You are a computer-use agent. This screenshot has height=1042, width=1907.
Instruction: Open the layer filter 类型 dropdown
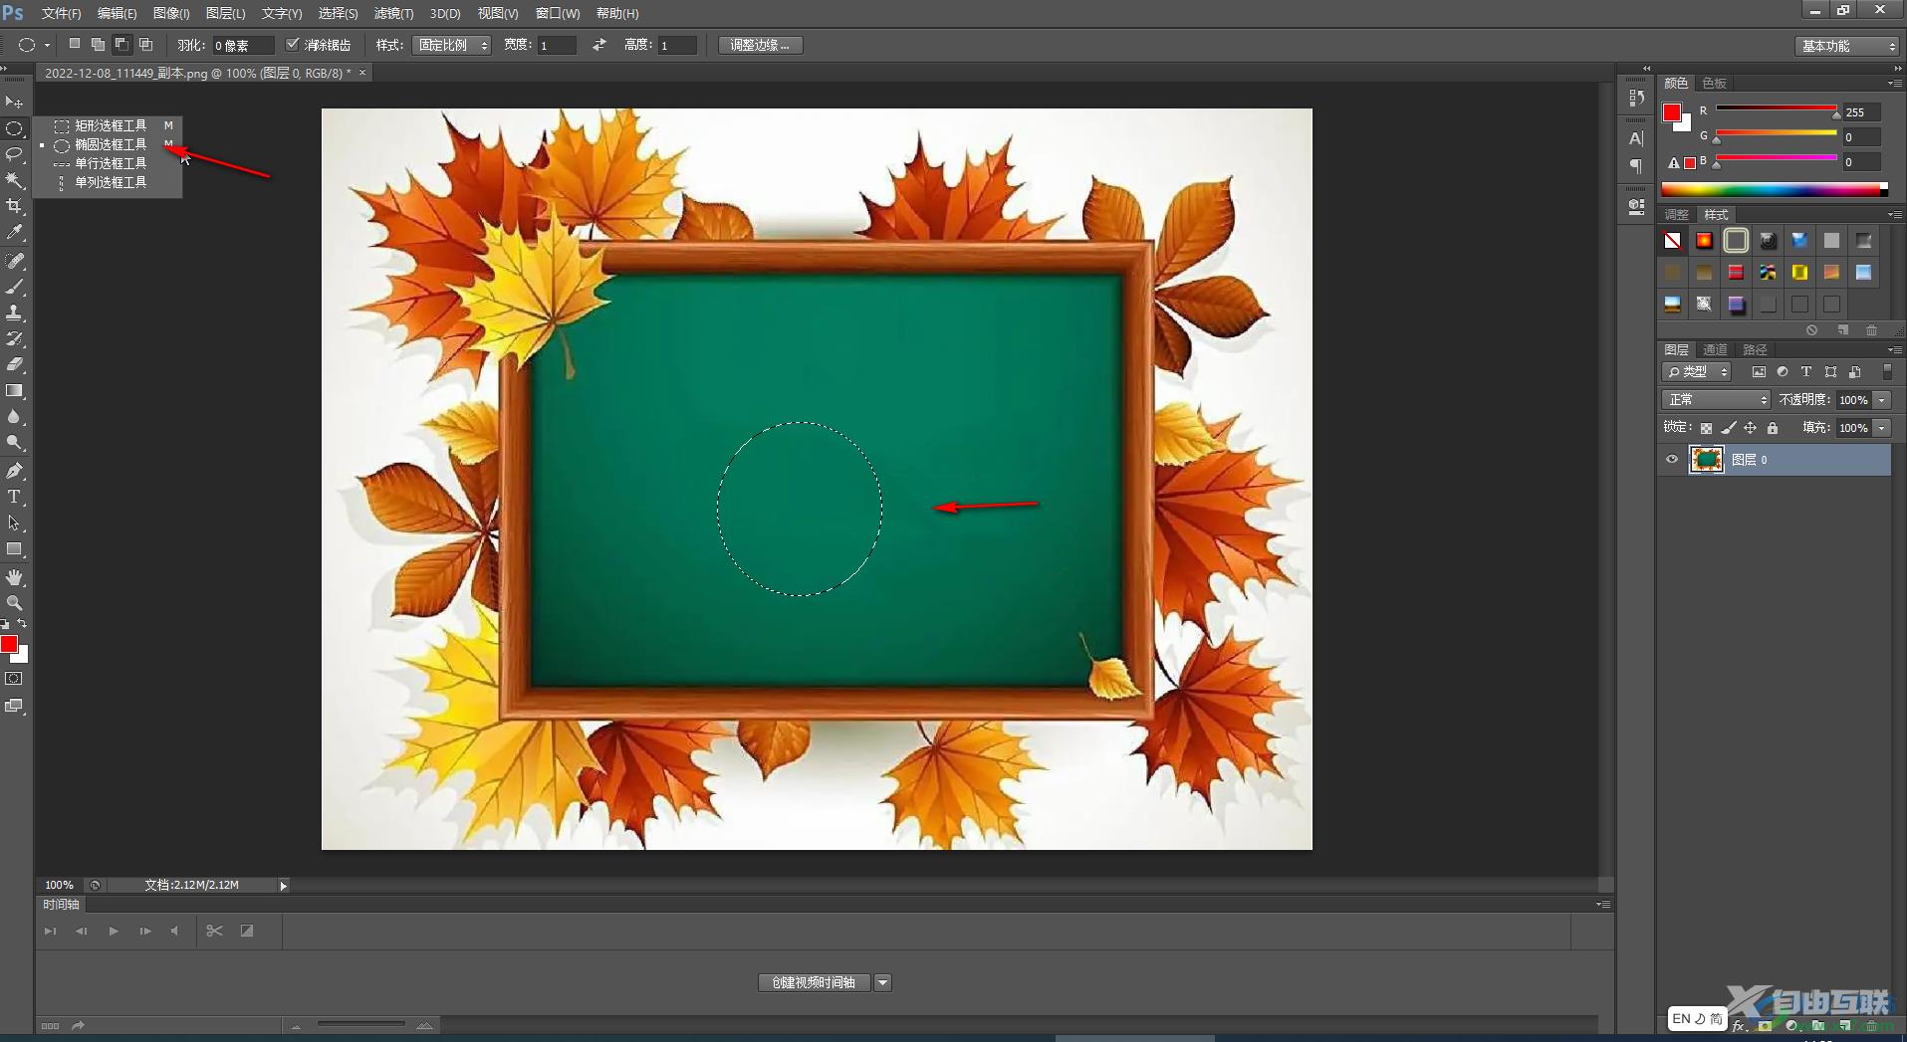coord(1698,372)
